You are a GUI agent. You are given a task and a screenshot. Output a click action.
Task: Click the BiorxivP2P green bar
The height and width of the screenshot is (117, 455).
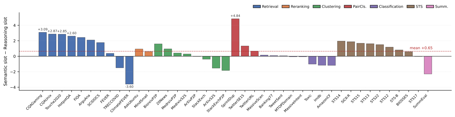158,50
